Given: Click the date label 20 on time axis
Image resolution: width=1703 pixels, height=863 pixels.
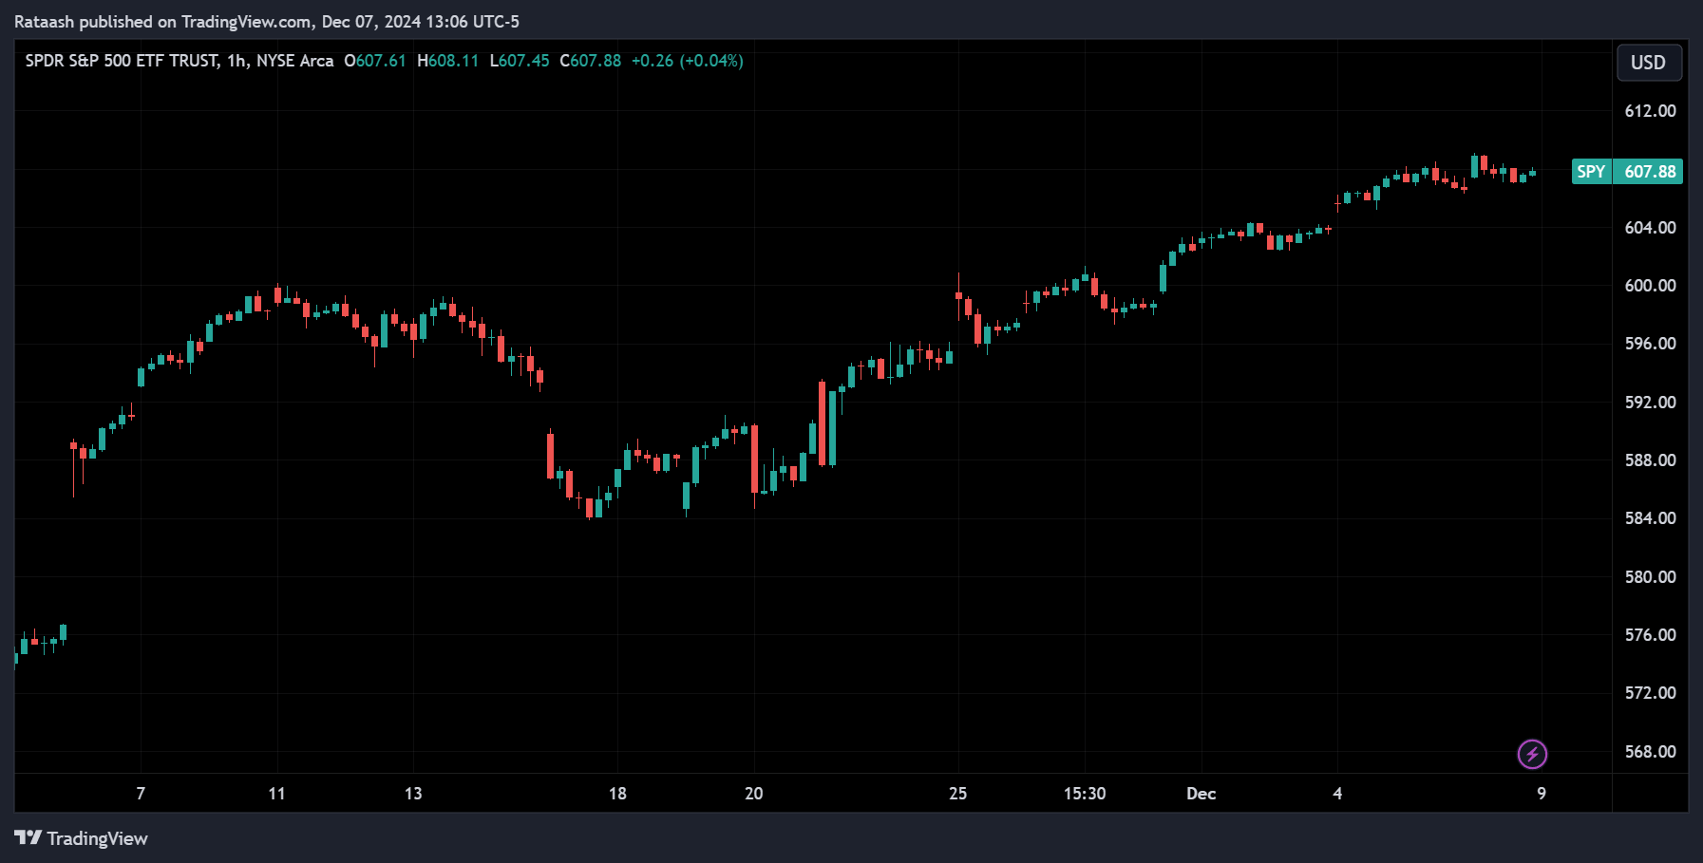Looking at the screenshot, I should click(x=753, y=794).
